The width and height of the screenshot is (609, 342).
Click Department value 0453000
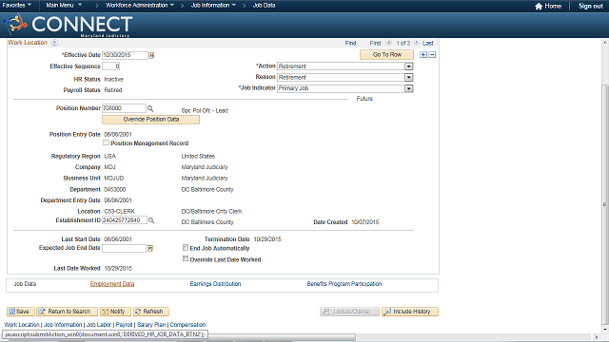pyautogui.click(x=115, y=190)
